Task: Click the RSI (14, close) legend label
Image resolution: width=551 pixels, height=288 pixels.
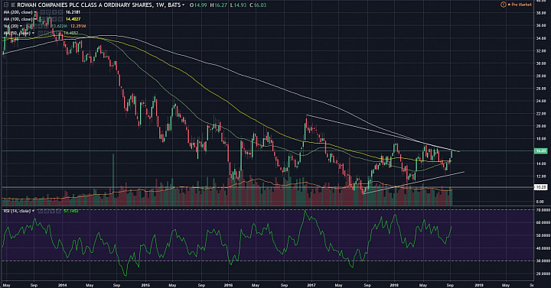Action: tap(17, 211)
